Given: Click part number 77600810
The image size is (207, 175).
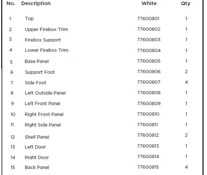Looking at the screenshot, I should pos(148,114).
